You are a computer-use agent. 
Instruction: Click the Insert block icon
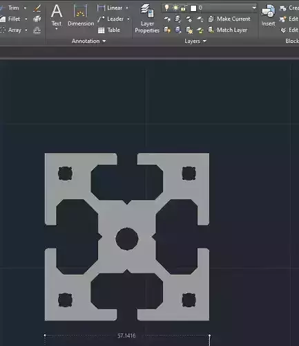click(269, 15)
